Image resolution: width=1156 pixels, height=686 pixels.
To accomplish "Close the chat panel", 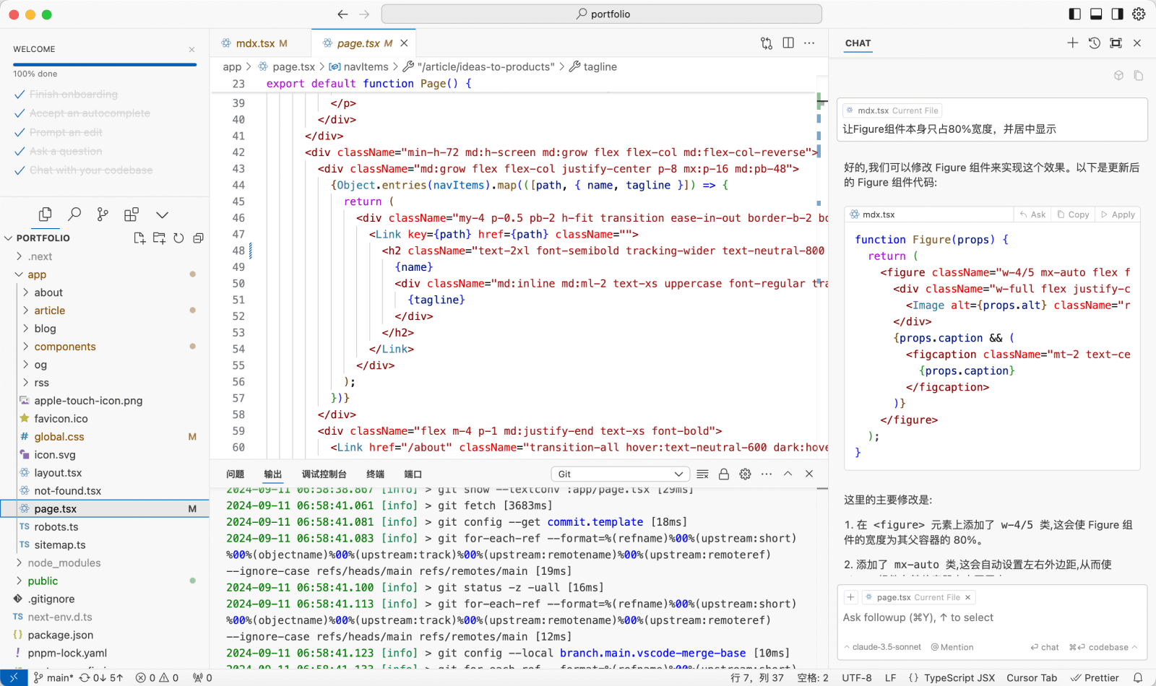I will pyautogui.click(x=1137, y=43).
